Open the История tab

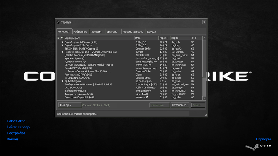tap(97, 32)
